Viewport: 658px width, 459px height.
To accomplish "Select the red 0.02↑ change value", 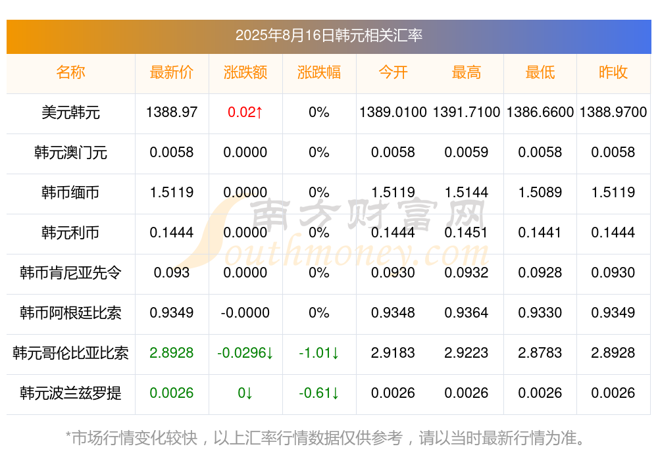I will [x=245, y=112].
